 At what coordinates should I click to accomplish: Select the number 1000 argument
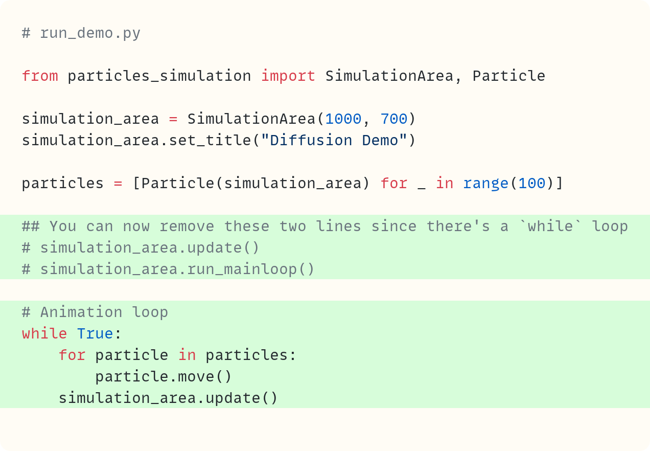(343, 119)
